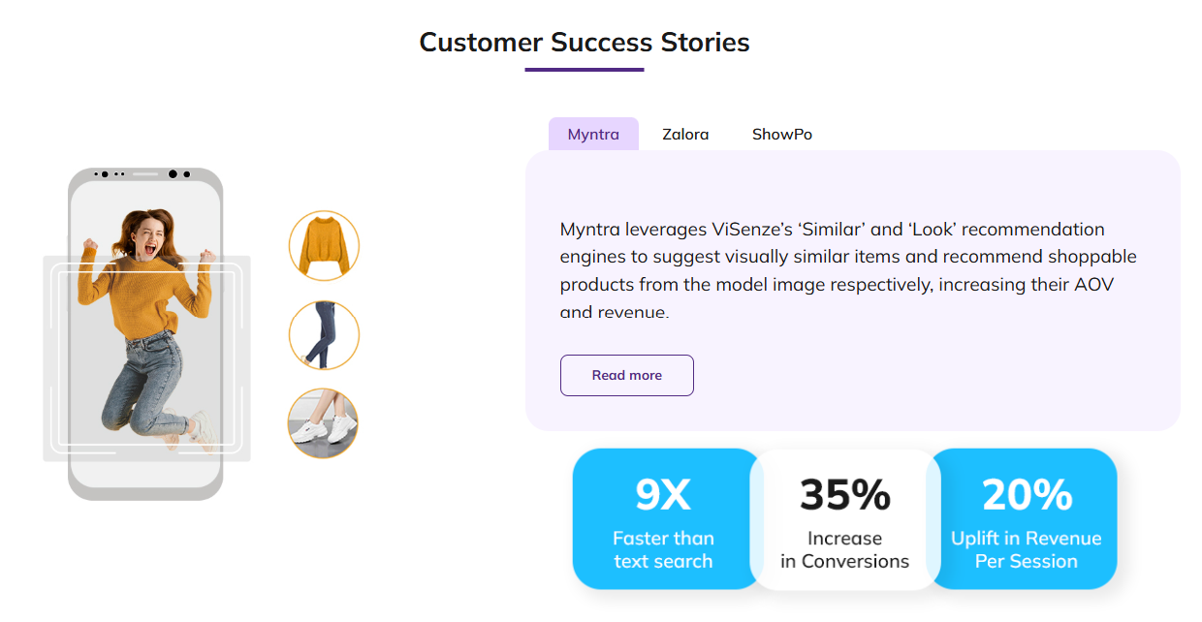Open the Zalora success story tab
Image resolution: width=1202 pixels, height=622 pixels.
pyautogui.click(x=685, y=134)
